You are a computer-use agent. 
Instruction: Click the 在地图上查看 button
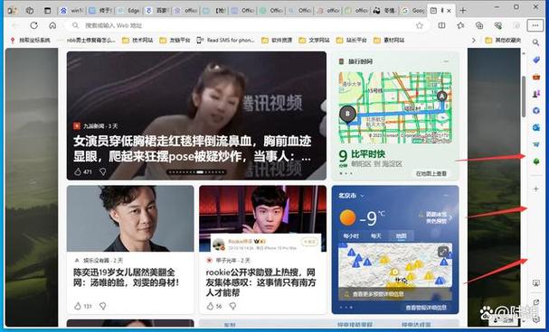click(x=431, y=173)
